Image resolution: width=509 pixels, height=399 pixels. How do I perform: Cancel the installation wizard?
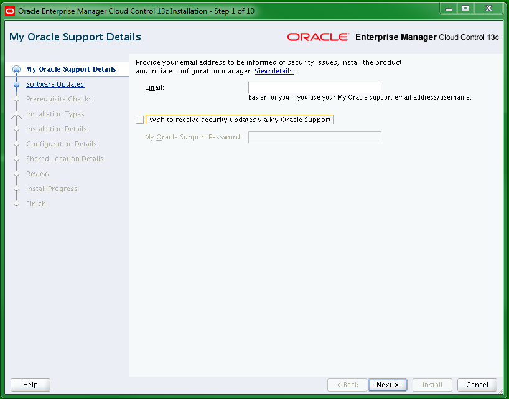[x=477, y=385]
